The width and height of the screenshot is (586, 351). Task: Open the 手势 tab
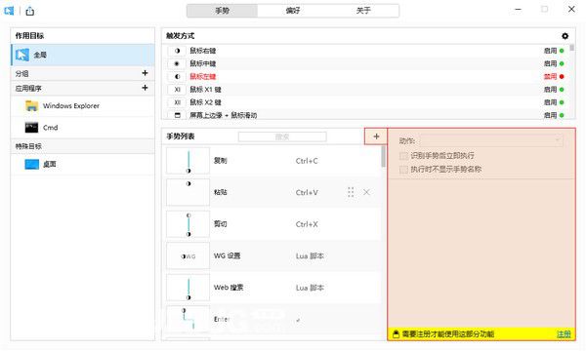click(x=222, y=11)
